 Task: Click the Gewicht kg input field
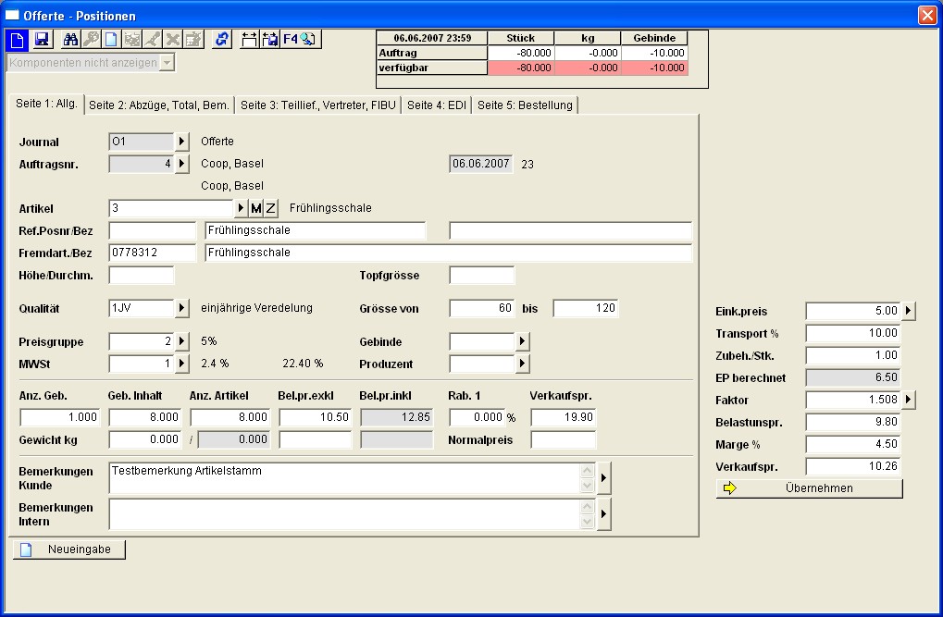coord(145,440)
